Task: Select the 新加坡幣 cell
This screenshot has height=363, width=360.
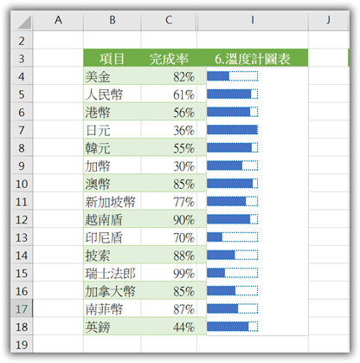Action: coord(112,201)
